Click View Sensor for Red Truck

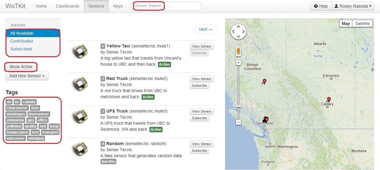click(202, 79)
